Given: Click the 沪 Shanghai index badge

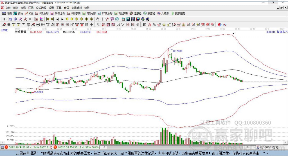Looking at the screenshot, I should pyautogui.click(x=6, y=147).
